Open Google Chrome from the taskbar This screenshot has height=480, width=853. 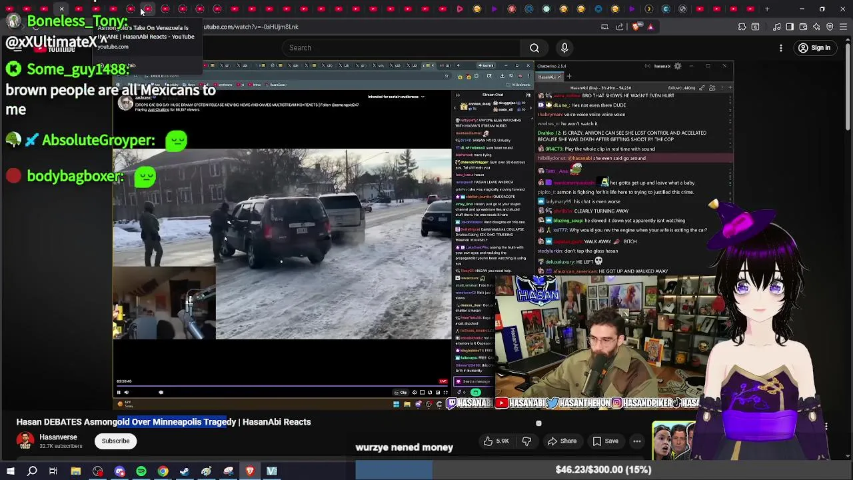163,471
